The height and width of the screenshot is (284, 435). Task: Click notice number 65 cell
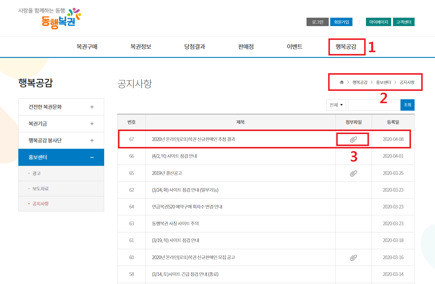pos(131,173)
